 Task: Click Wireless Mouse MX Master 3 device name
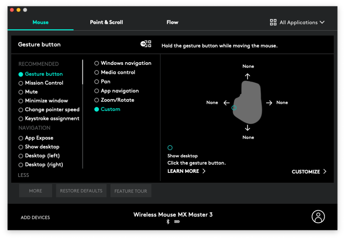coord(173,214)
